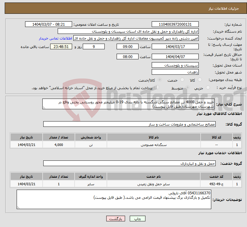Click the price validity time 08:00
This screenshot has height=227, width=247.
point(128,57)
